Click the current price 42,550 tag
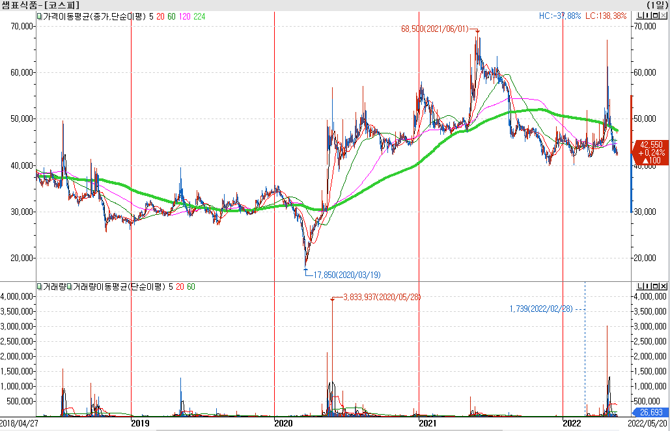The height and width of the screenshot is (431, 670). click(649, 152)
